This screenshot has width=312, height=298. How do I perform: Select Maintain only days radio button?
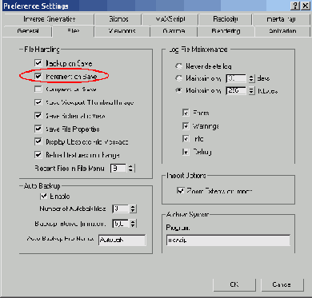click(178, 78)
